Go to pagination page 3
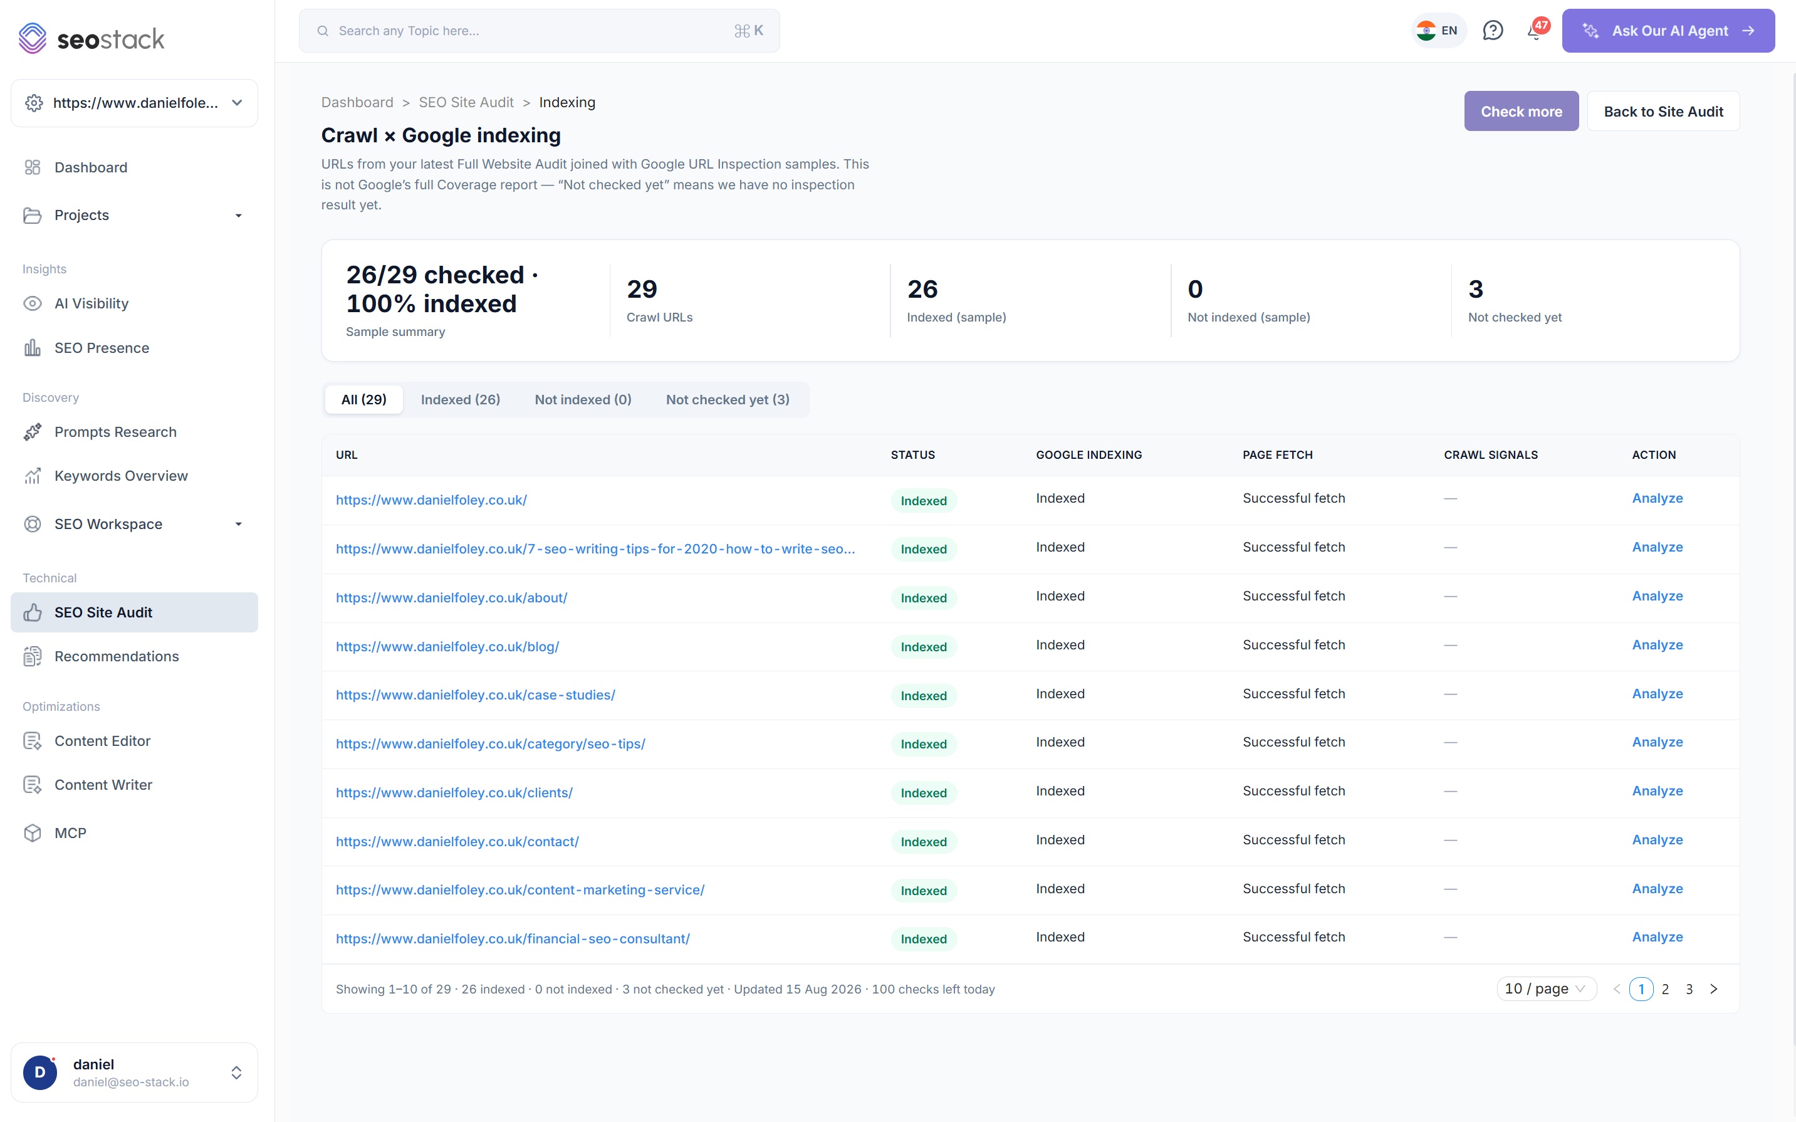 coord(1689,989)
